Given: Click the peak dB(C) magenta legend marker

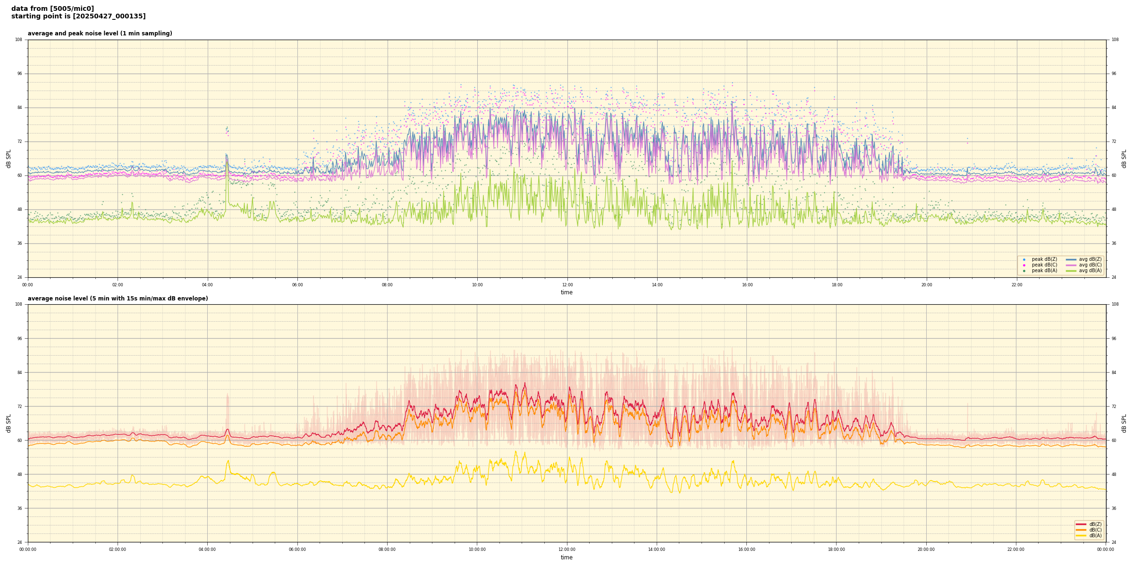Looking at the screenshot, I should pyautogui.click(x=1024, y=265).
